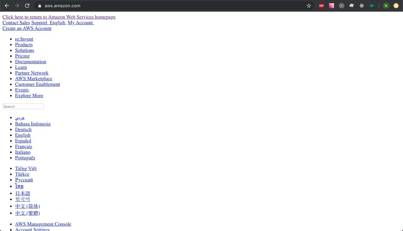The image size is (403, 231).
Task: Reload the page with refresh icon
Action: (27, 6)
